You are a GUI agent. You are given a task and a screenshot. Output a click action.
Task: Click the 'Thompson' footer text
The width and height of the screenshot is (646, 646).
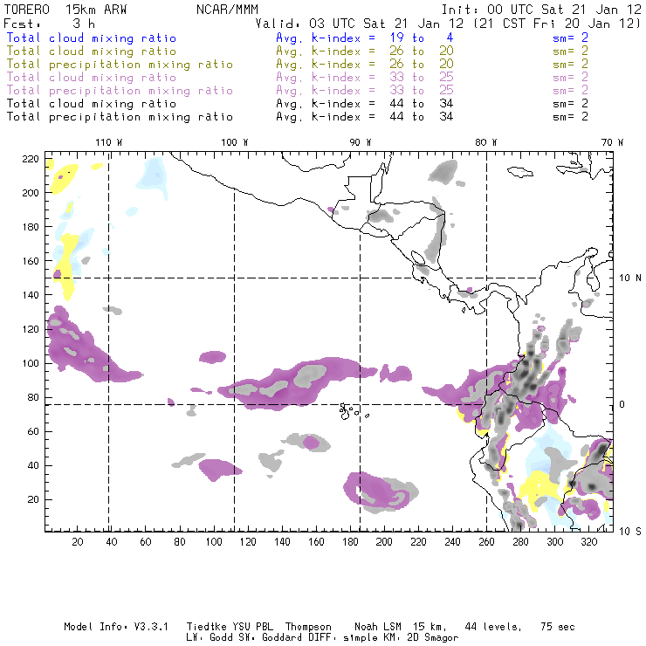pyautogui.click(x=308, y=627)
